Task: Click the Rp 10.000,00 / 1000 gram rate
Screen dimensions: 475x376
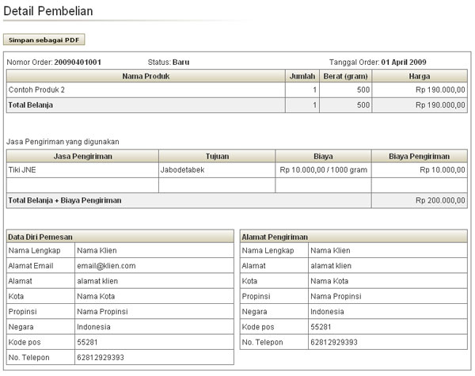Action: pos(322,170)
